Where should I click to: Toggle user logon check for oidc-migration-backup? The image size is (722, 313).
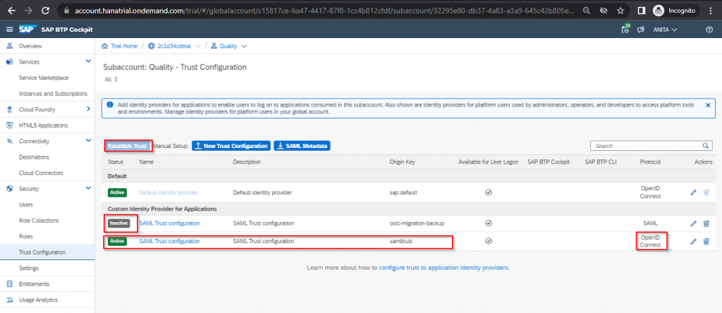point(489,223)
